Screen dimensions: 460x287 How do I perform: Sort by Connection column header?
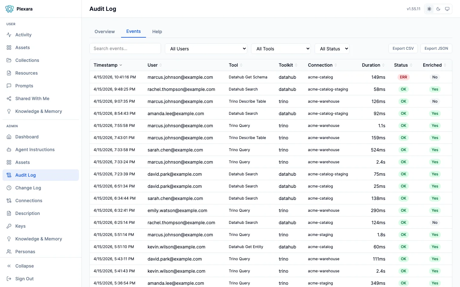coord(322,65)
